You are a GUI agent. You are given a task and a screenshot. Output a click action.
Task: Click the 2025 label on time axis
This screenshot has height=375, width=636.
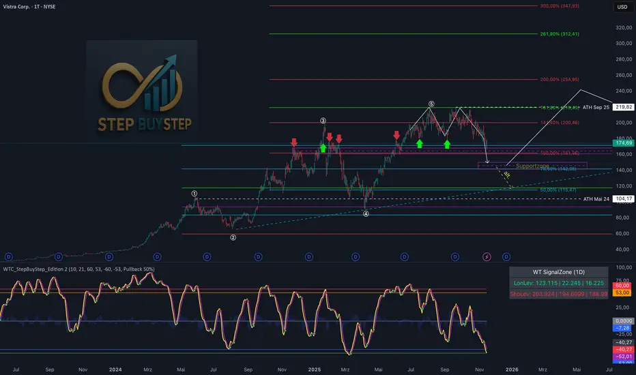[315, 370]
